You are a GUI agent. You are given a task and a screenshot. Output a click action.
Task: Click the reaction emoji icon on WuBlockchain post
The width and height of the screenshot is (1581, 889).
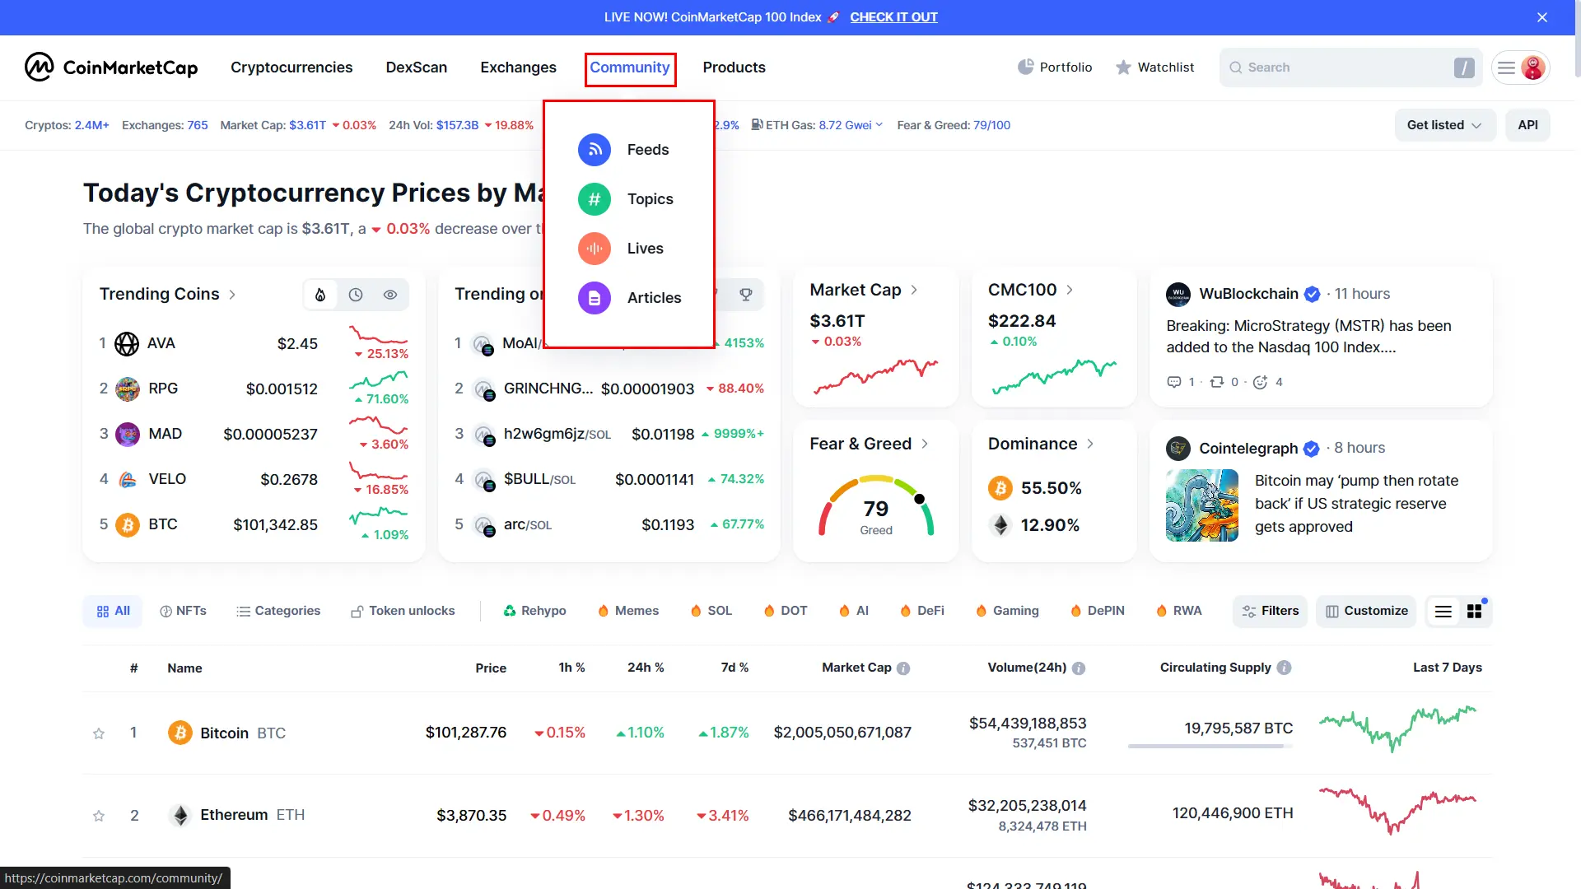(x=1260, y=382)
